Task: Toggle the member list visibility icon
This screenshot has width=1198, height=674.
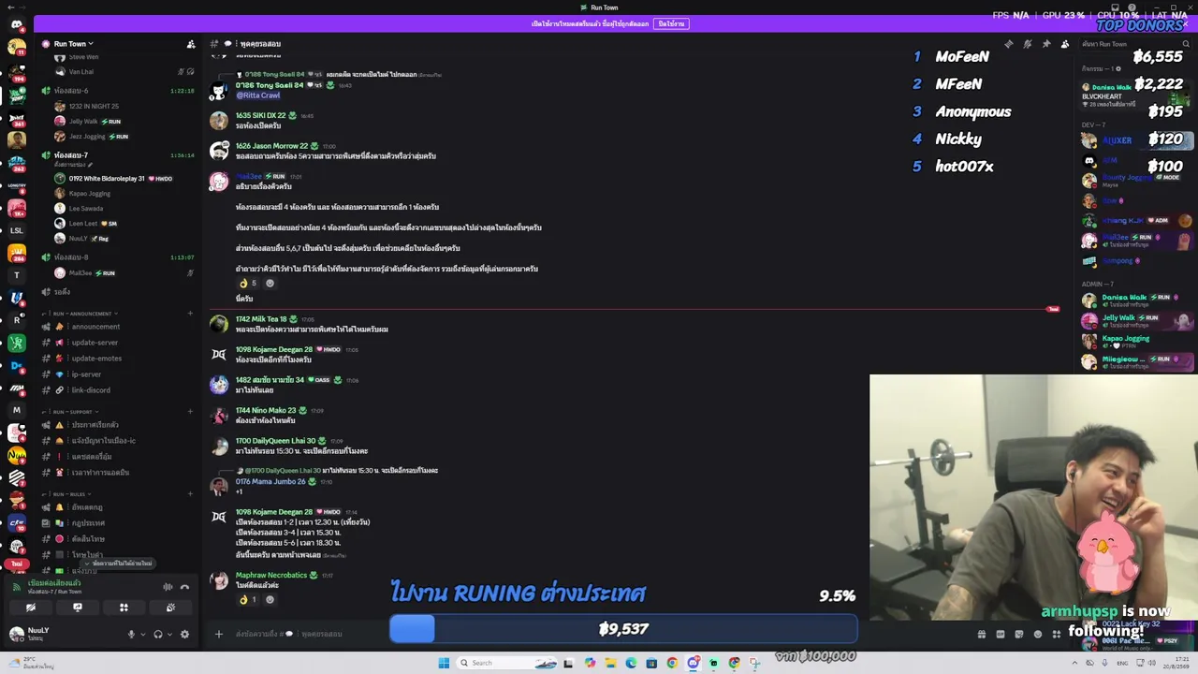Action: click(x=1064, y=44)
